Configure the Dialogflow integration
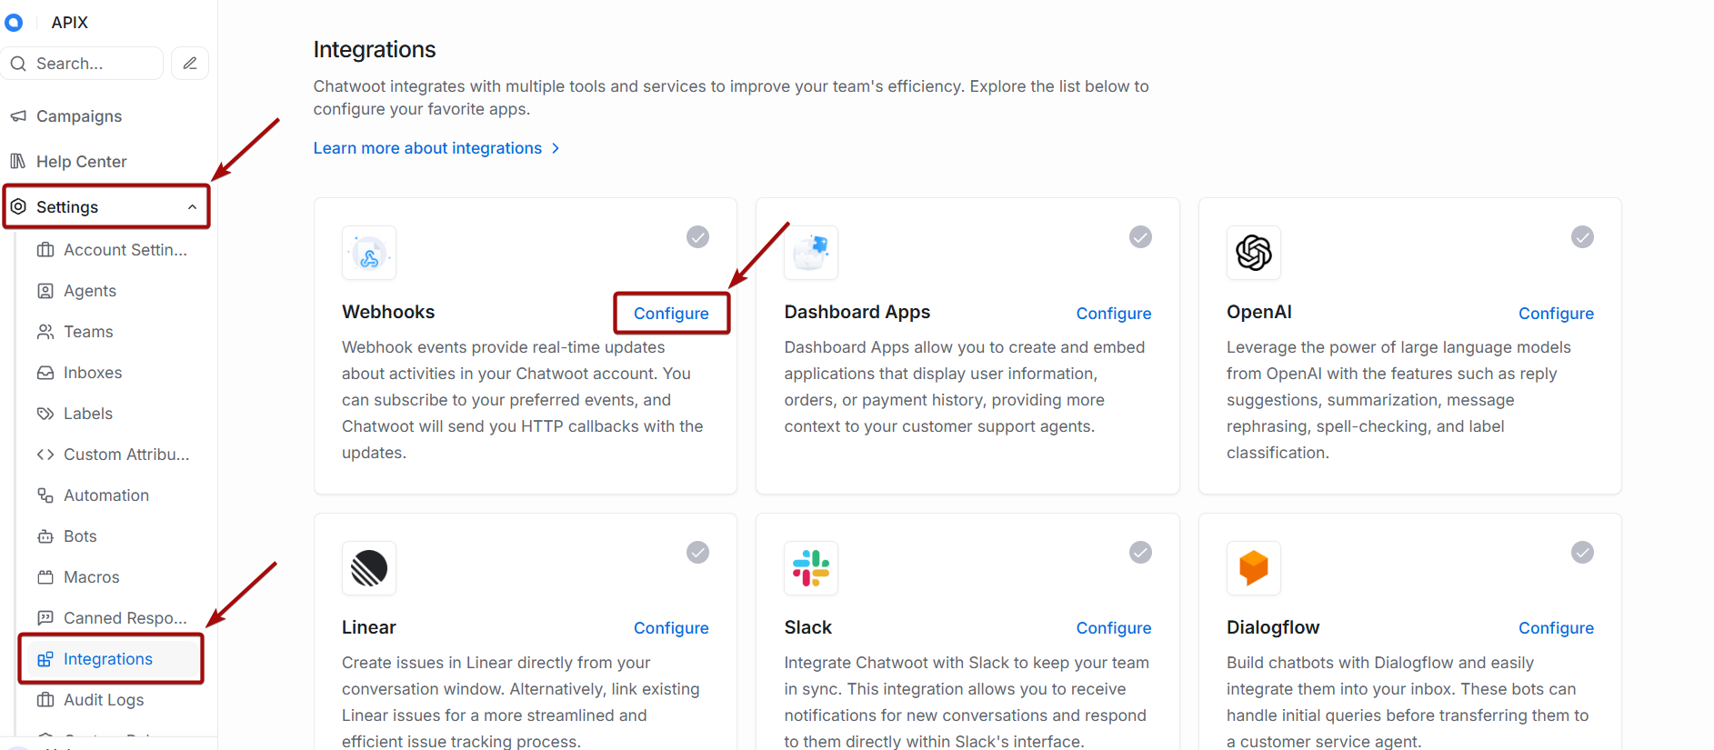This screenshot has width=1714, height=750. click(1556, 628)
